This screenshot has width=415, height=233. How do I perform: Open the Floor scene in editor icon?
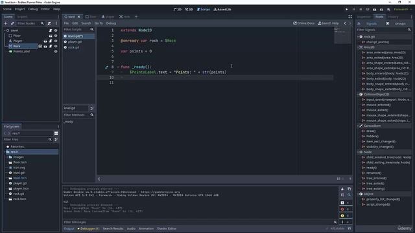point(51,36)
